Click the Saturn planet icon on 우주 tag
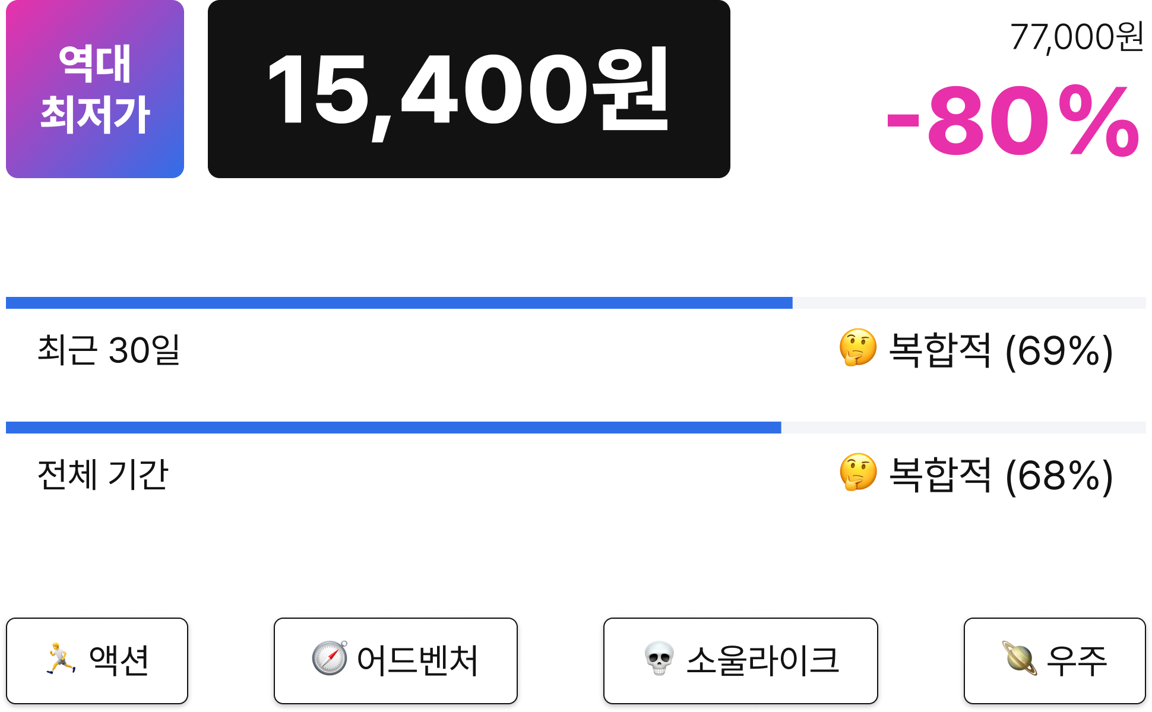 1020,658
